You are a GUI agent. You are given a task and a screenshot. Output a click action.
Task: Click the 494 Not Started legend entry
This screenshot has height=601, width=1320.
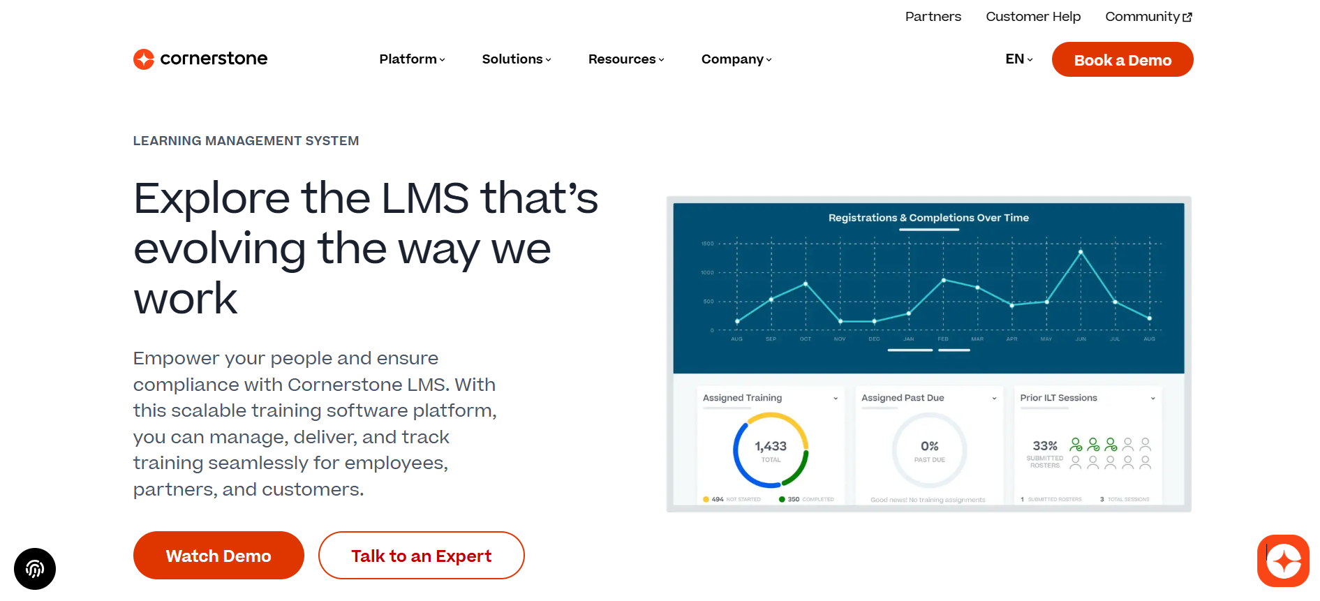click(732, 500)
